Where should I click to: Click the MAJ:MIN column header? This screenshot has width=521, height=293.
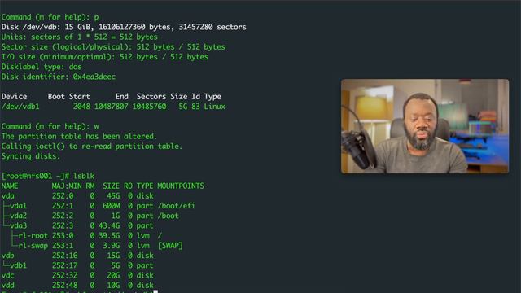point(67,186)
